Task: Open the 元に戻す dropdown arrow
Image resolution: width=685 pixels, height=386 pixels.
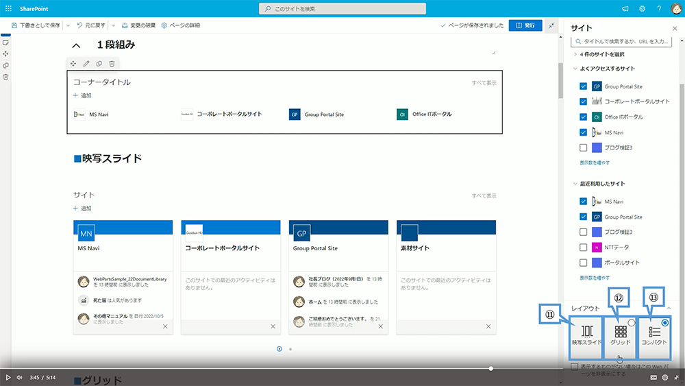Action: click(x=114, y=25)
